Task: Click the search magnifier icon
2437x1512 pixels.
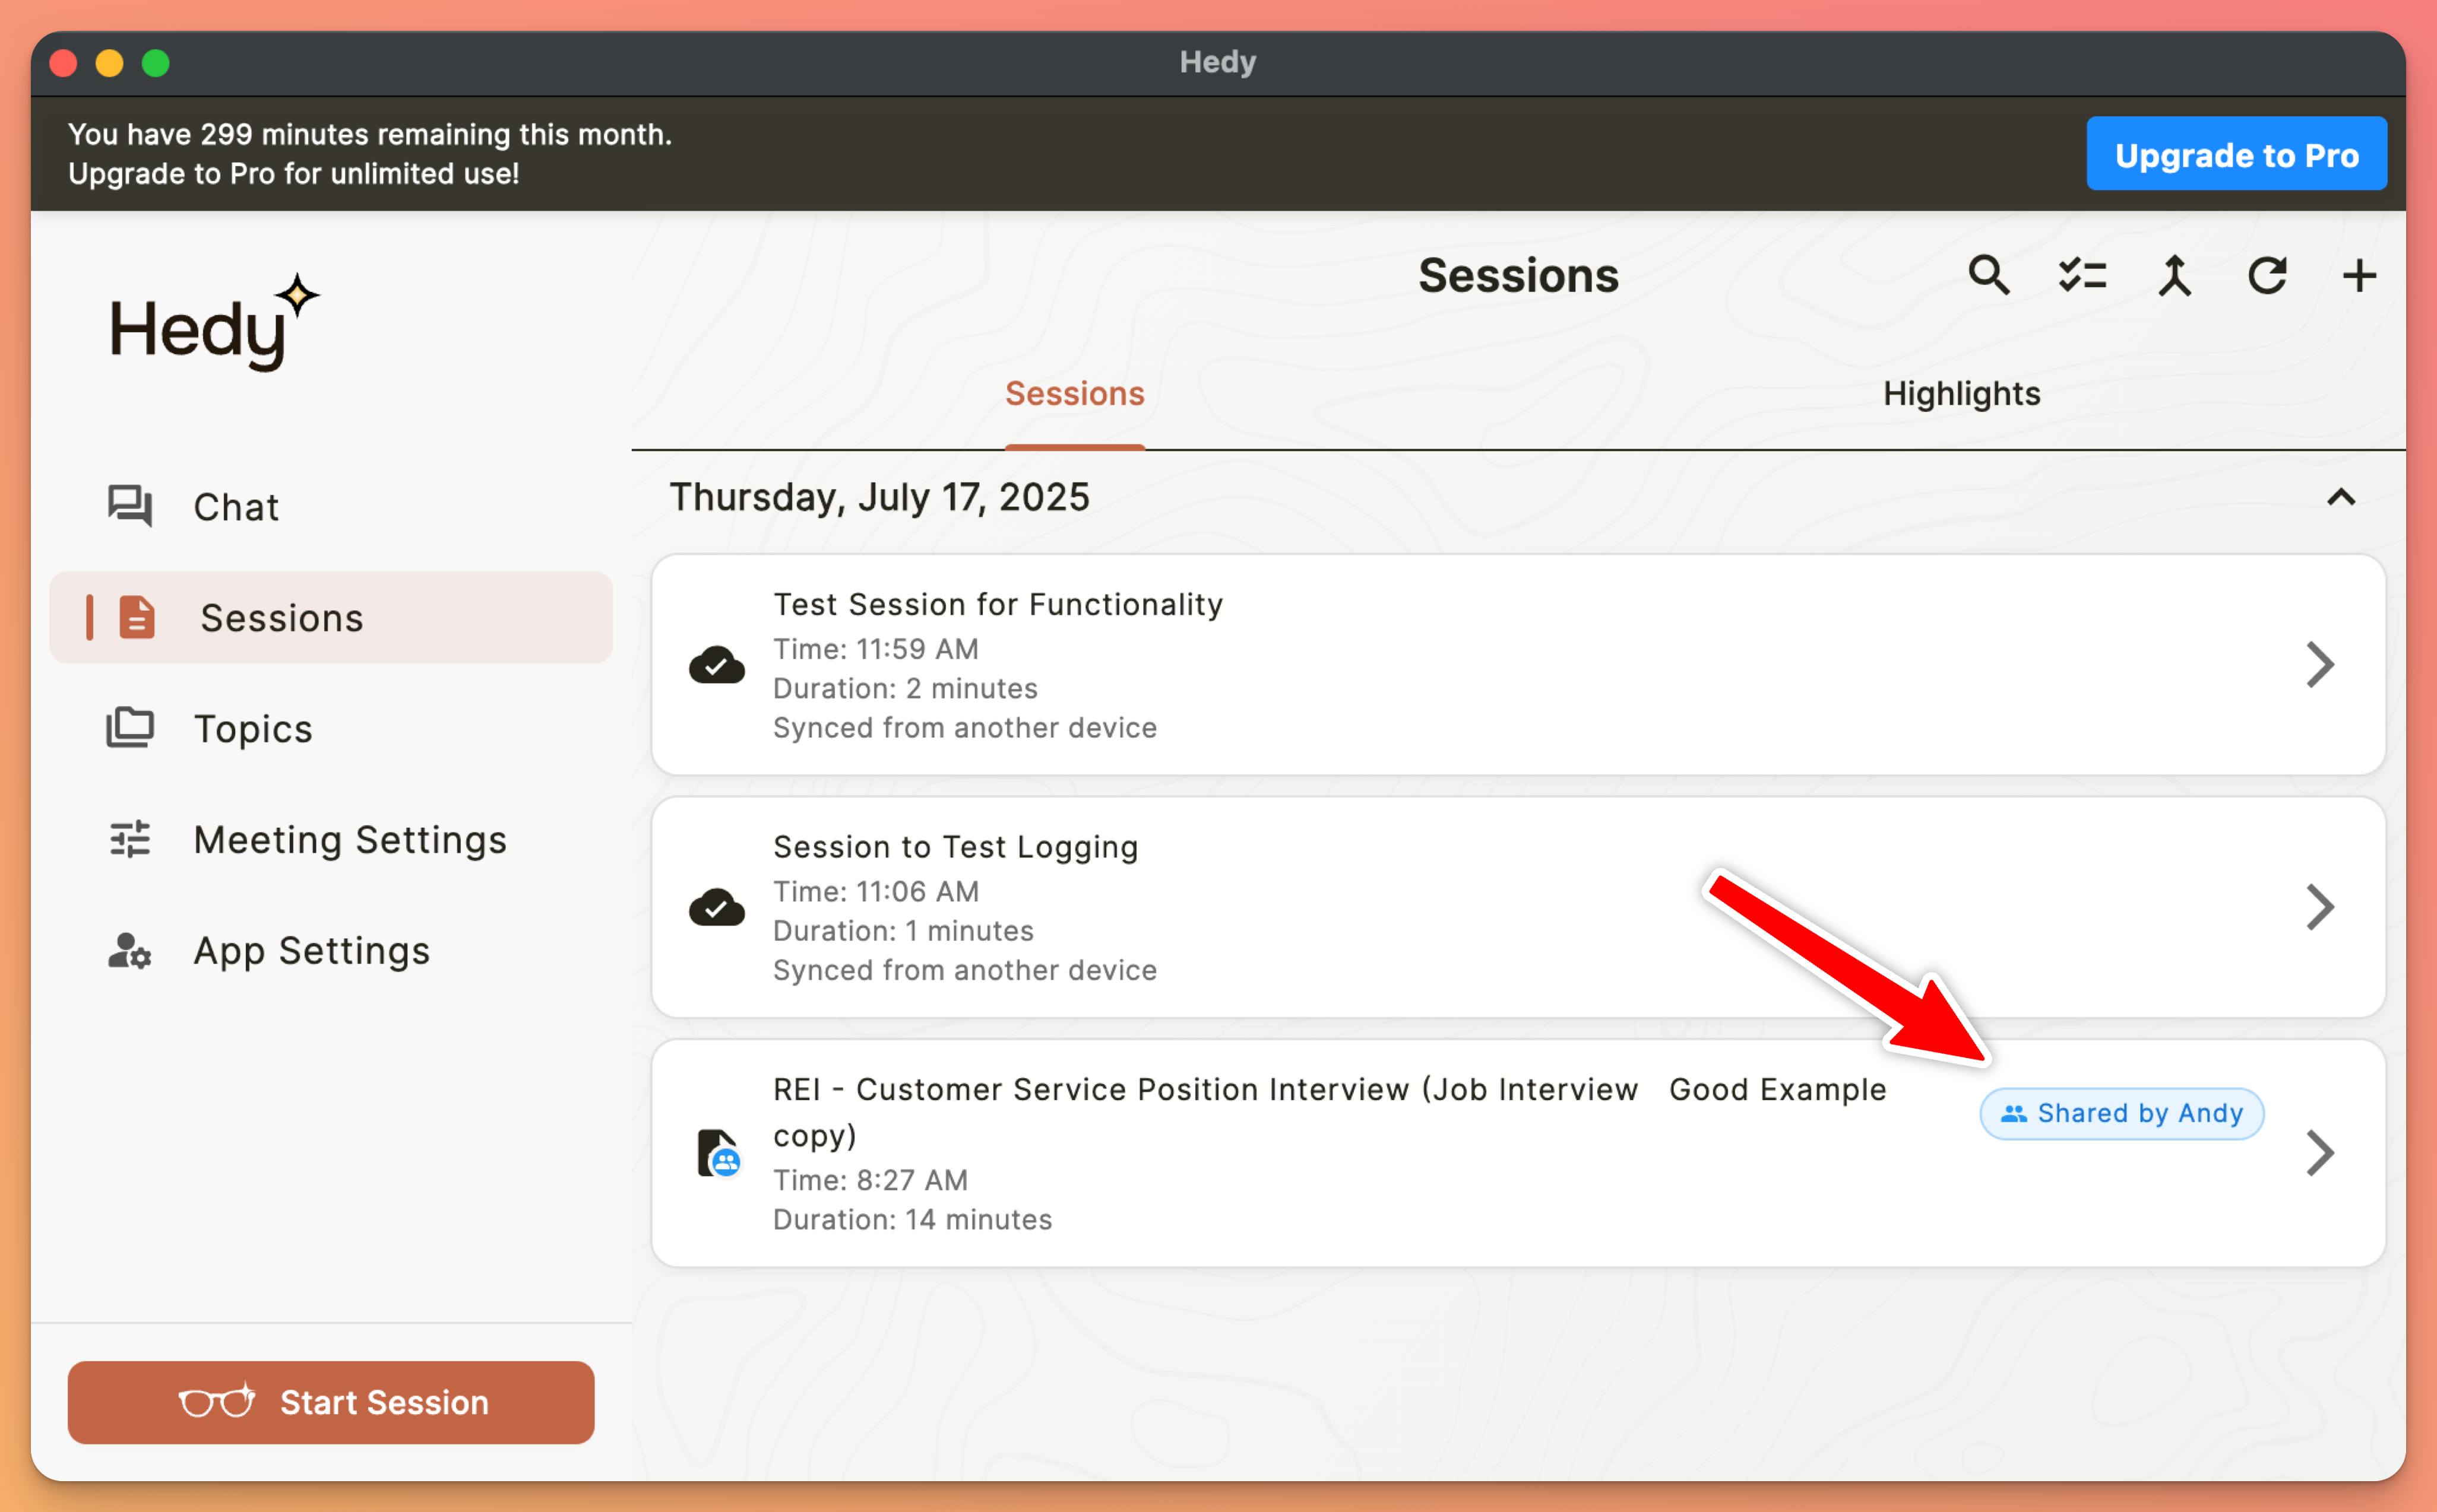Action: click(x=1987, y=275)
